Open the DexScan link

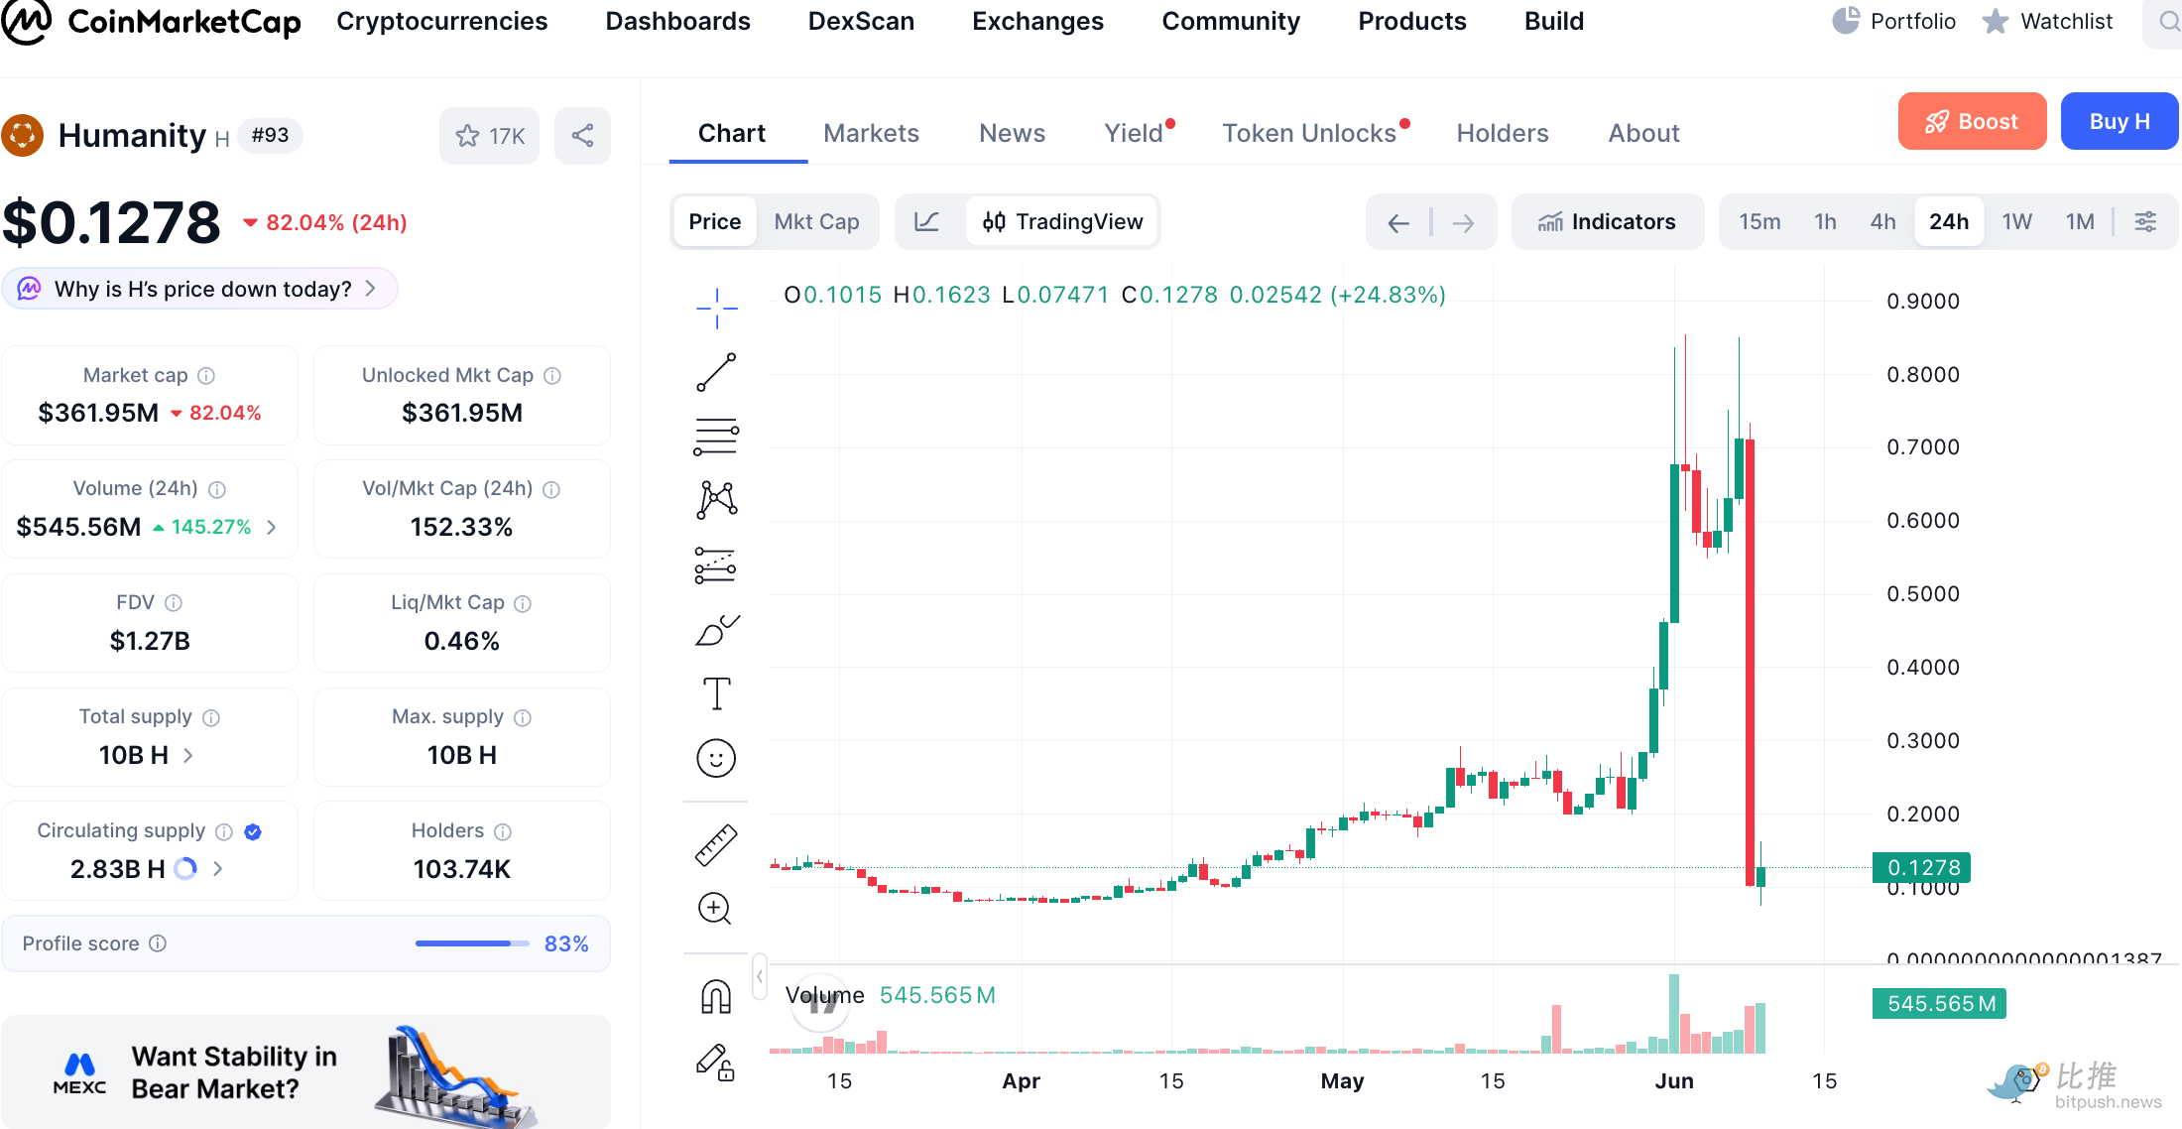click(x=861, y=21)
